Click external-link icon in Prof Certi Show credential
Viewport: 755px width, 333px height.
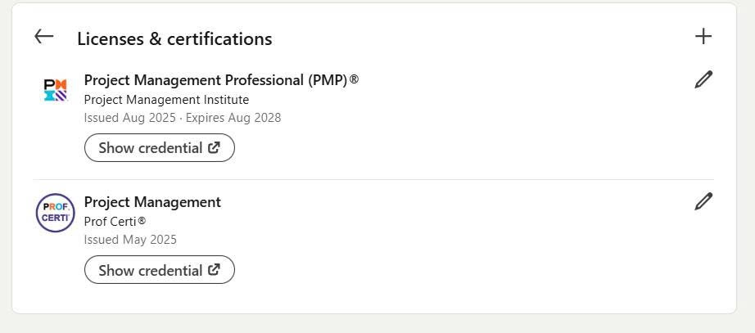coord(215,270)
